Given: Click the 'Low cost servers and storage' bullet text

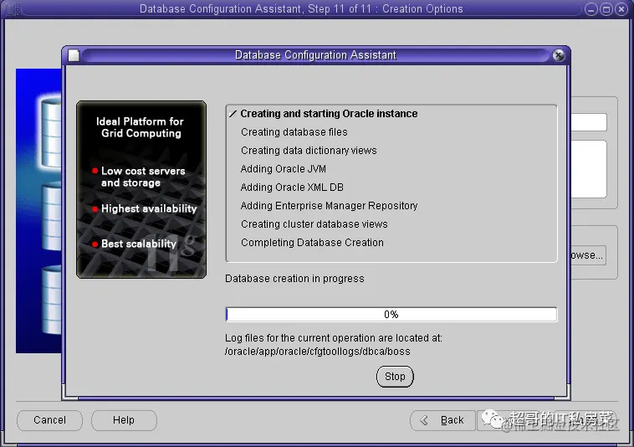Looking at the screenshot, I should tap(143, 177).
